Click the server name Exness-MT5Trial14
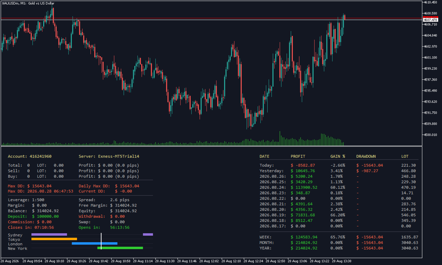 [118, 156]
